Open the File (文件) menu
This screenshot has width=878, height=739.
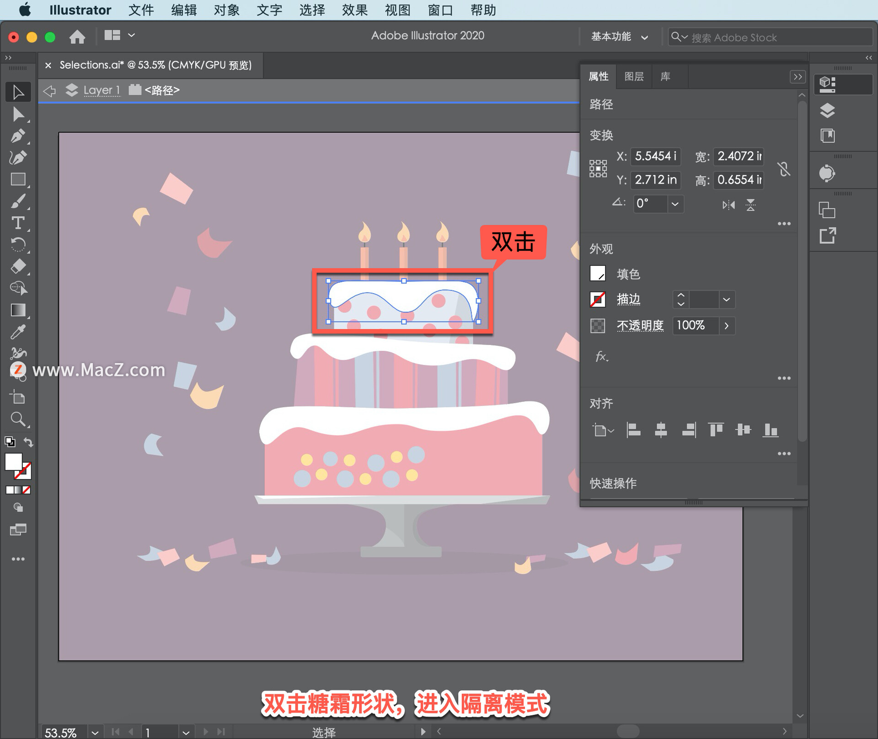[x=141, y=10]
